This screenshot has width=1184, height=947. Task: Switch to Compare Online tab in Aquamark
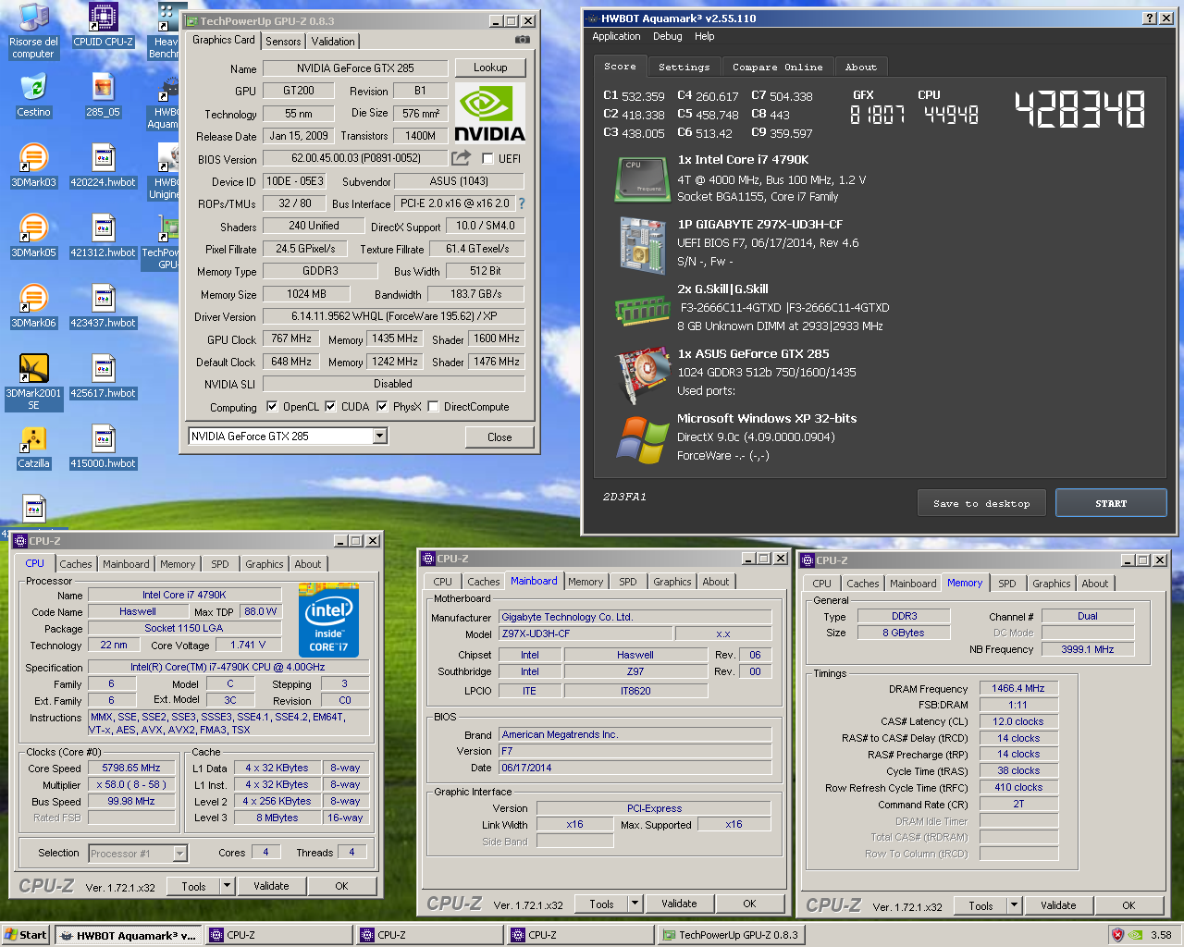[x=778, y=67]
